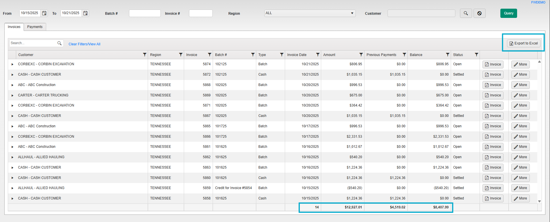The height and width of the screenshot is (222, 550).
Task: Open More options for invoice 5874
Action: pos(520,64)
